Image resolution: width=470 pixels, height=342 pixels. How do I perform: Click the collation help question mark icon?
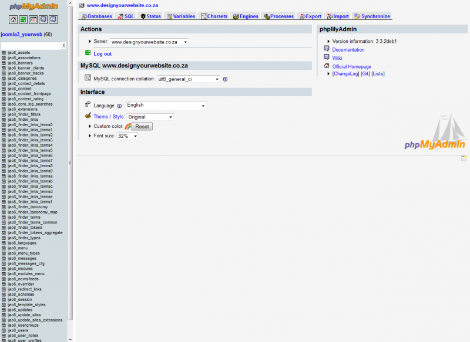point(225,79)
